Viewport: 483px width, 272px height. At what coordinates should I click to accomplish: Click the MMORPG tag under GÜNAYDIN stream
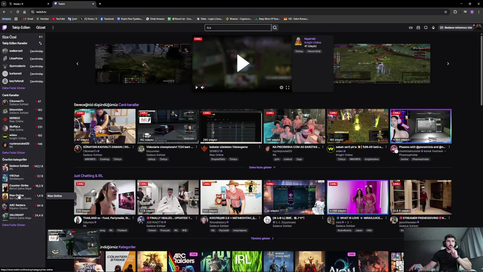click(x=90, y=159)
